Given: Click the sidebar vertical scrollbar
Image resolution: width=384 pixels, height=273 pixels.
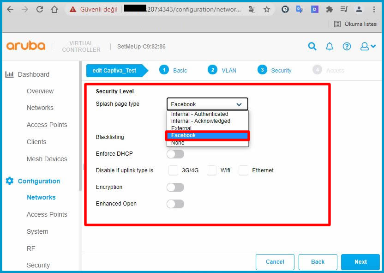Looking at the screenshot, I should tap(80, 126).
